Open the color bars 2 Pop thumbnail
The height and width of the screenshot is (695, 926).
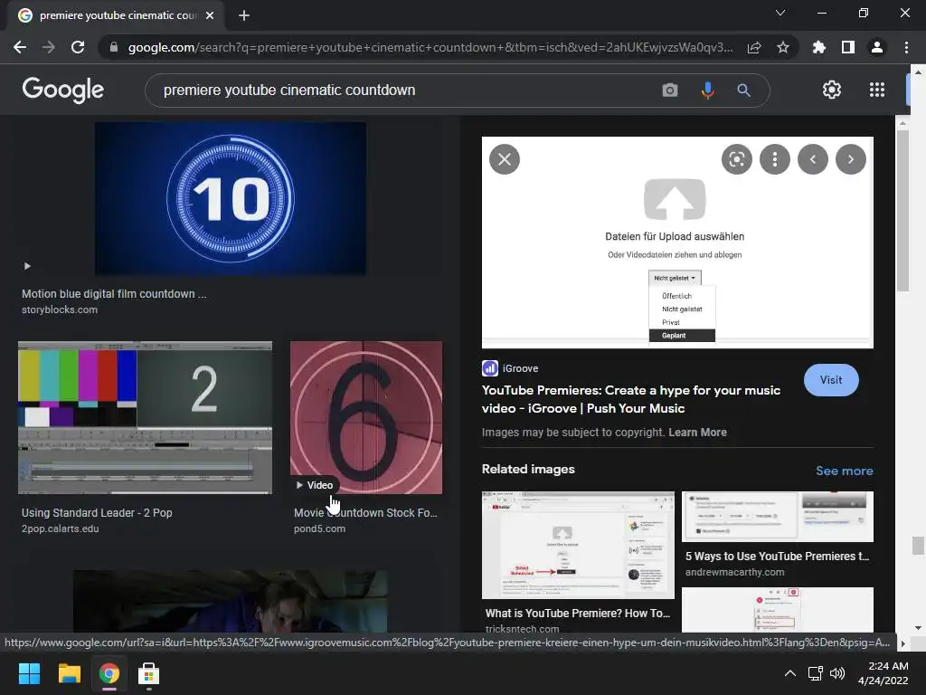[x=146, y=417]
